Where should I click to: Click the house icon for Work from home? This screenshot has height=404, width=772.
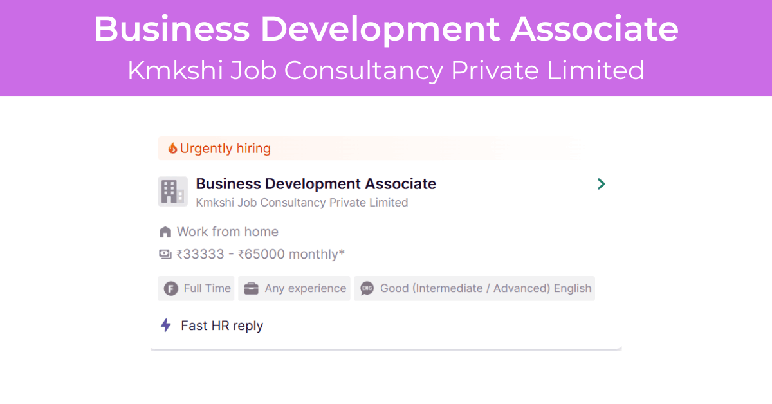165,232
